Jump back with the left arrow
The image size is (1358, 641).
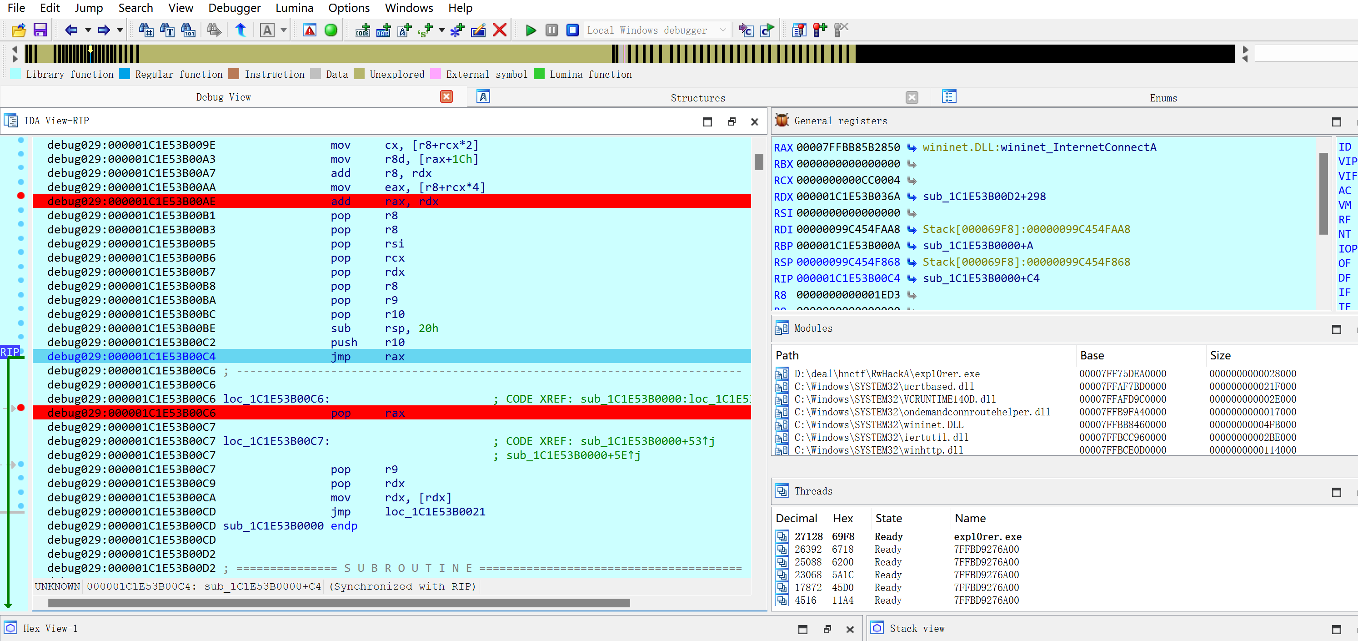pos(71,30)
